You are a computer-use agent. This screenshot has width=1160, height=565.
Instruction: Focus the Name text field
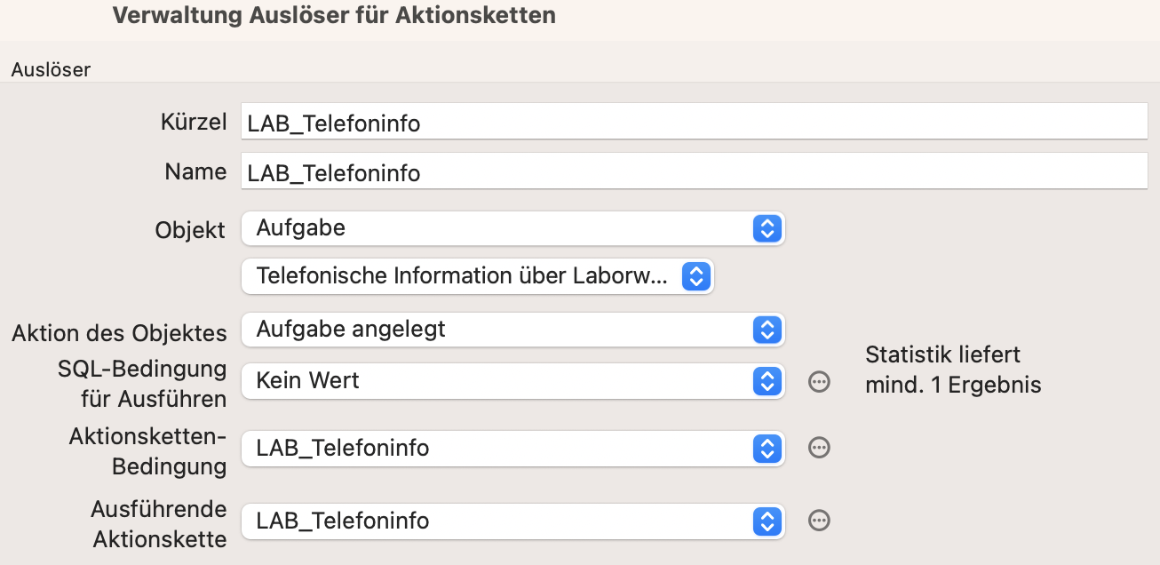(695, 171)
